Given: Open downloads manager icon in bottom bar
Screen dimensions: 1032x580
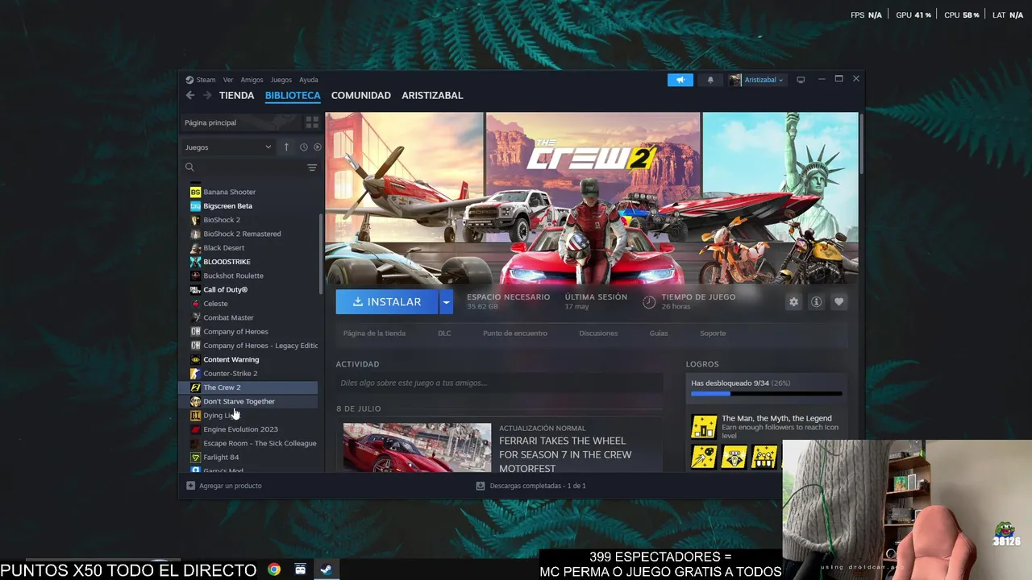Looking at the screenshot, I should 481,486.
